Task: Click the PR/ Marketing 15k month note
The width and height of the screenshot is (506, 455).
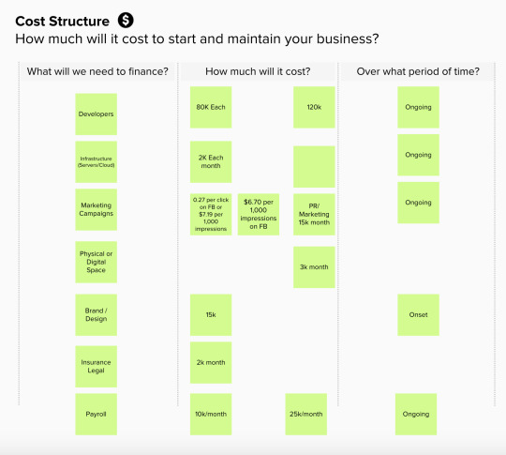Action: click(314, 215)
